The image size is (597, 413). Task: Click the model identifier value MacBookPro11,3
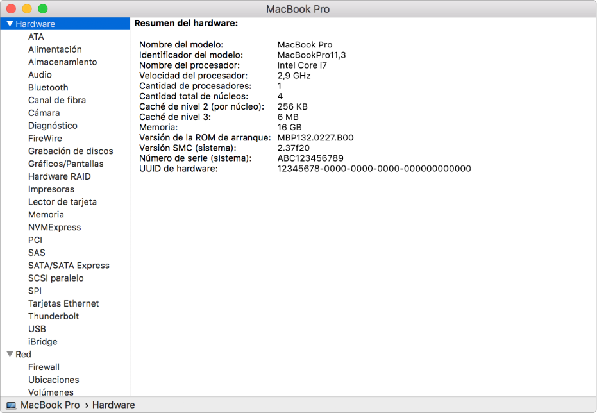[312, 55]
